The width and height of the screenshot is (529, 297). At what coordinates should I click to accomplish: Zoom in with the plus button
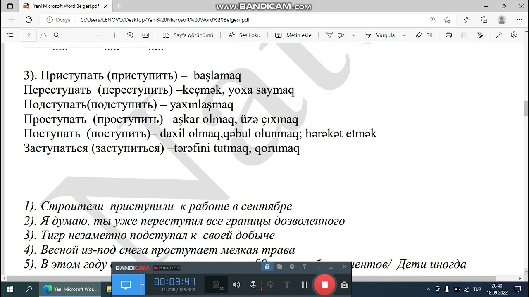coord(114,35)
